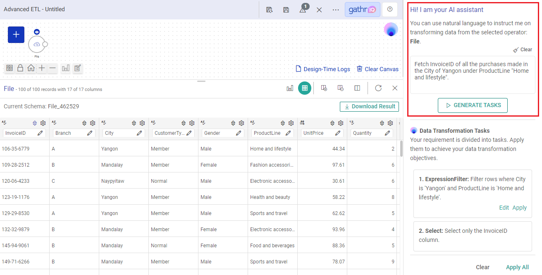The height and width of the screenshot is (275, 542).
Task: Switch to the green grid table view
Action: click(x=305, y=88)
